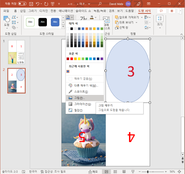
Task: Click the Save disk icon
Action: tap(31, 4)
